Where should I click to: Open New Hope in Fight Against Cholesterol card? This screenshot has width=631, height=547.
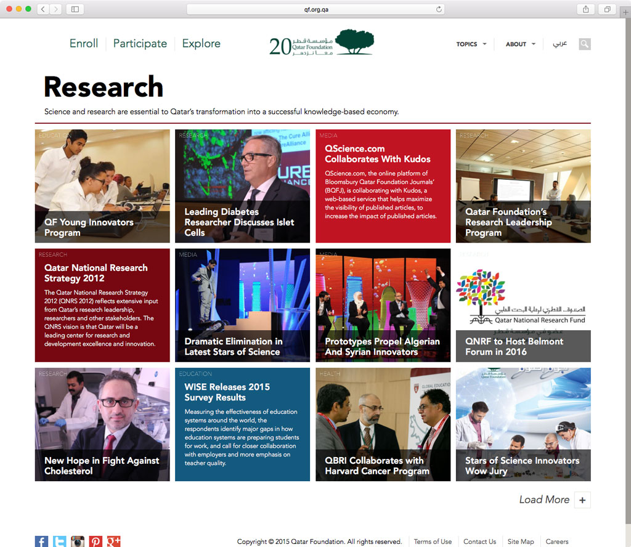tap(102, 424)
